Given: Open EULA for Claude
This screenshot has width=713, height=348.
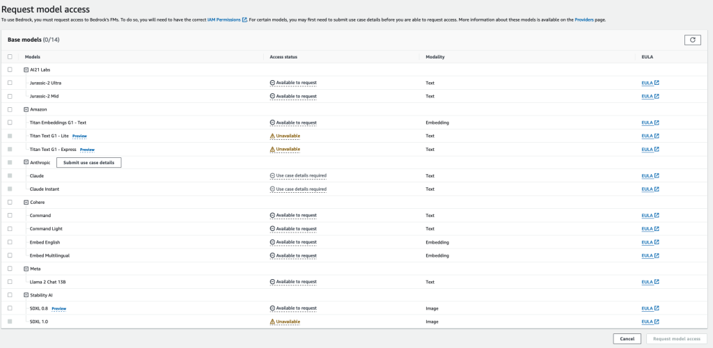Looking at the screenshot, I should [x=650, y=176].
